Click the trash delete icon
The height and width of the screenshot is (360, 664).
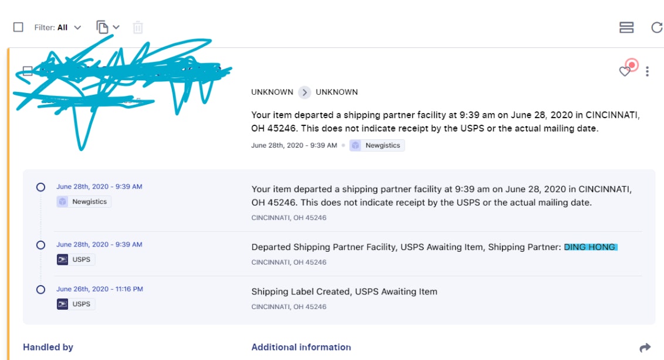[138, 28]
